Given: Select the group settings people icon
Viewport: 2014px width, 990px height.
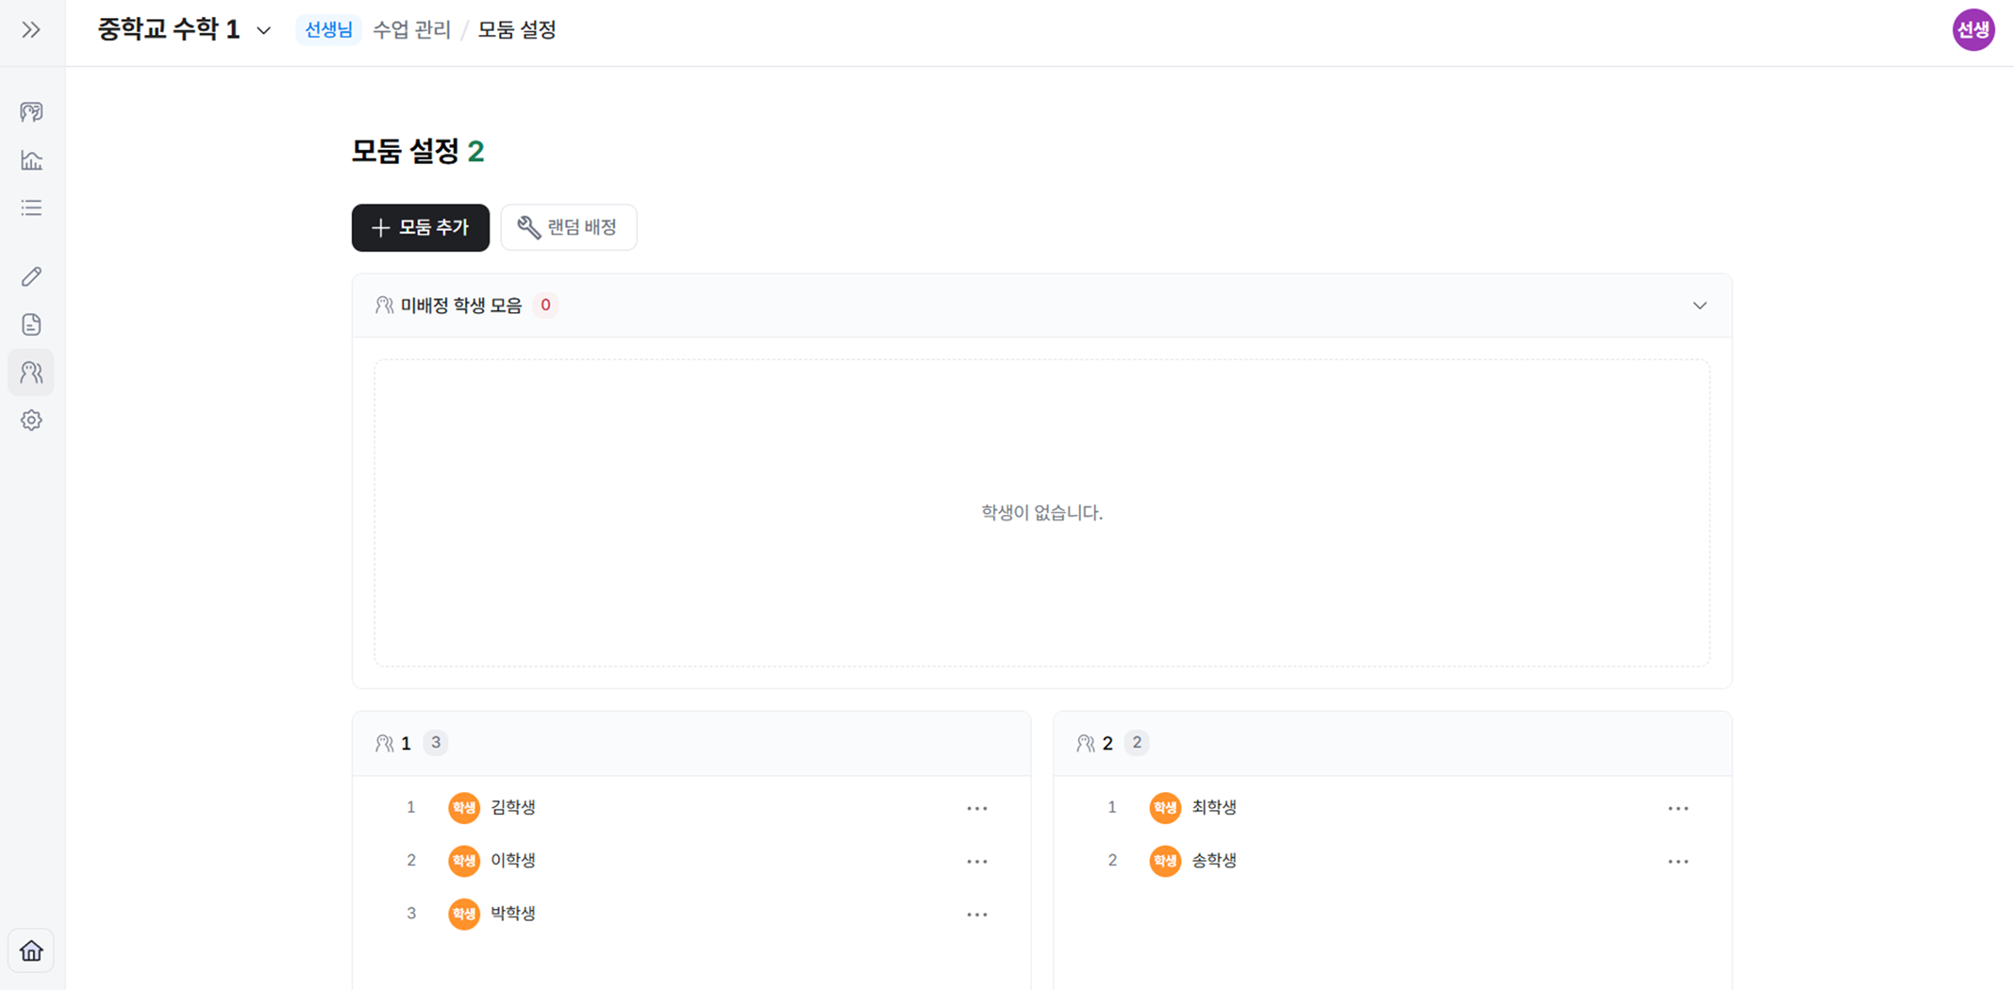Looking at the screenshot, I should 31,372.
